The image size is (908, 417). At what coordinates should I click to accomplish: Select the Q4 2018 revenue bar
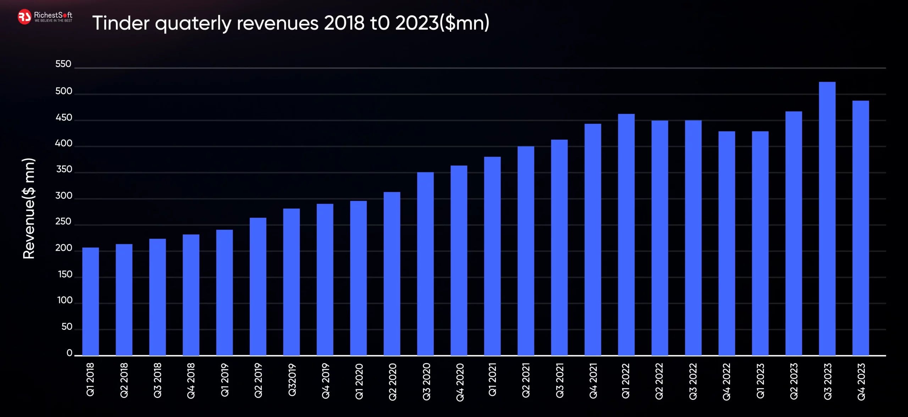click(191, 295)
